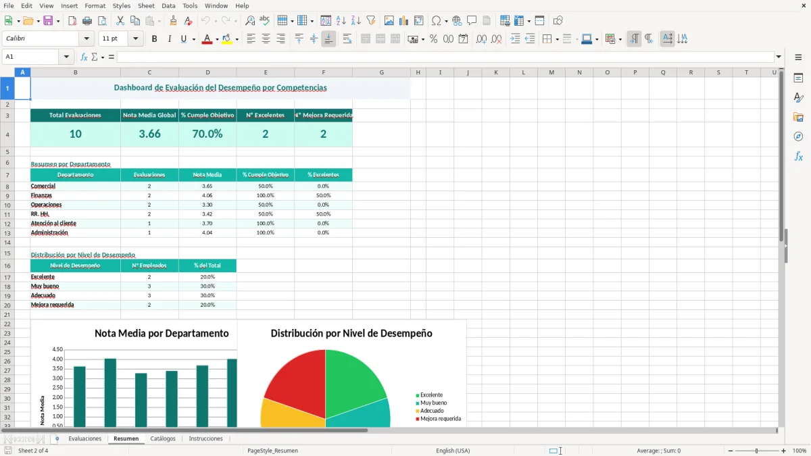The width and height of the screenshot is (811, 456).
Task: Add a decimal place
Action: (x=481, y=39)
